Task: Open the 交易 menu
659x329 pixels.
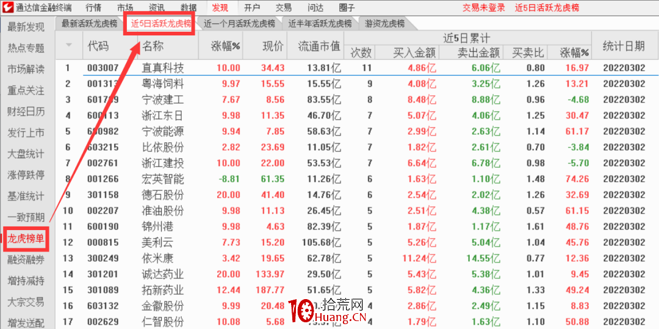Action: [284, 7]
